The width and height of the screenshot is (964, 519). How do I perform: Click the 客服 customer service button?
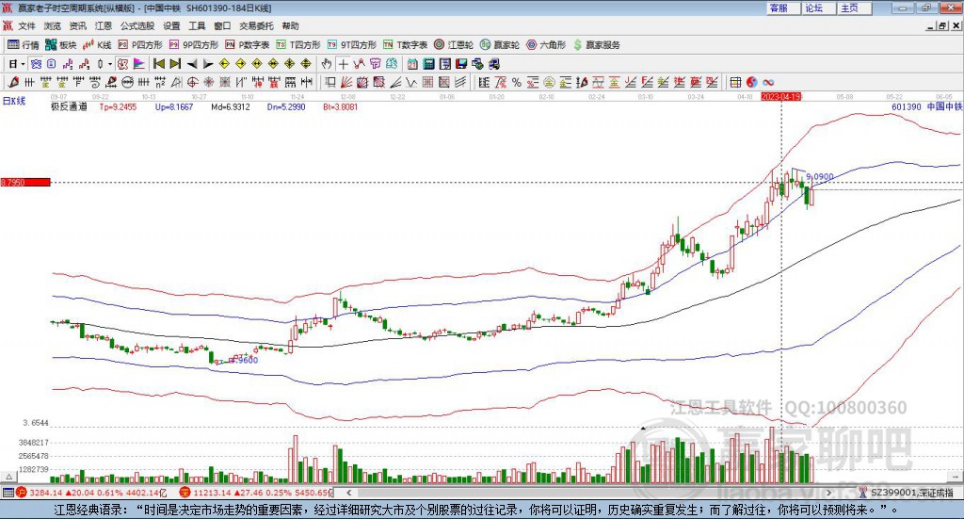[x=779, y=8]
